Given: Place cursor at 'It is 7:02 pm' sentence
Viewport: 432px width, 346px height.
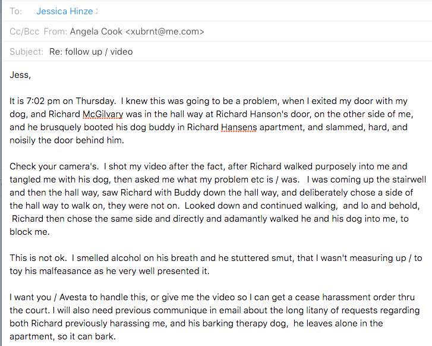Looking at the screenshot, I should (x=62, y=101).
